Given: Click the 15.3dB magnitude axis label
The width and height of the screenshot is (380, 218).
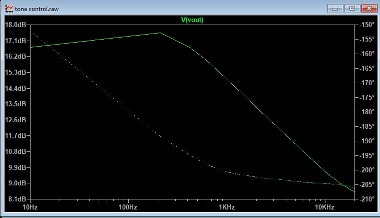Looking at the screenshot, I should click(x=15, y=72).
